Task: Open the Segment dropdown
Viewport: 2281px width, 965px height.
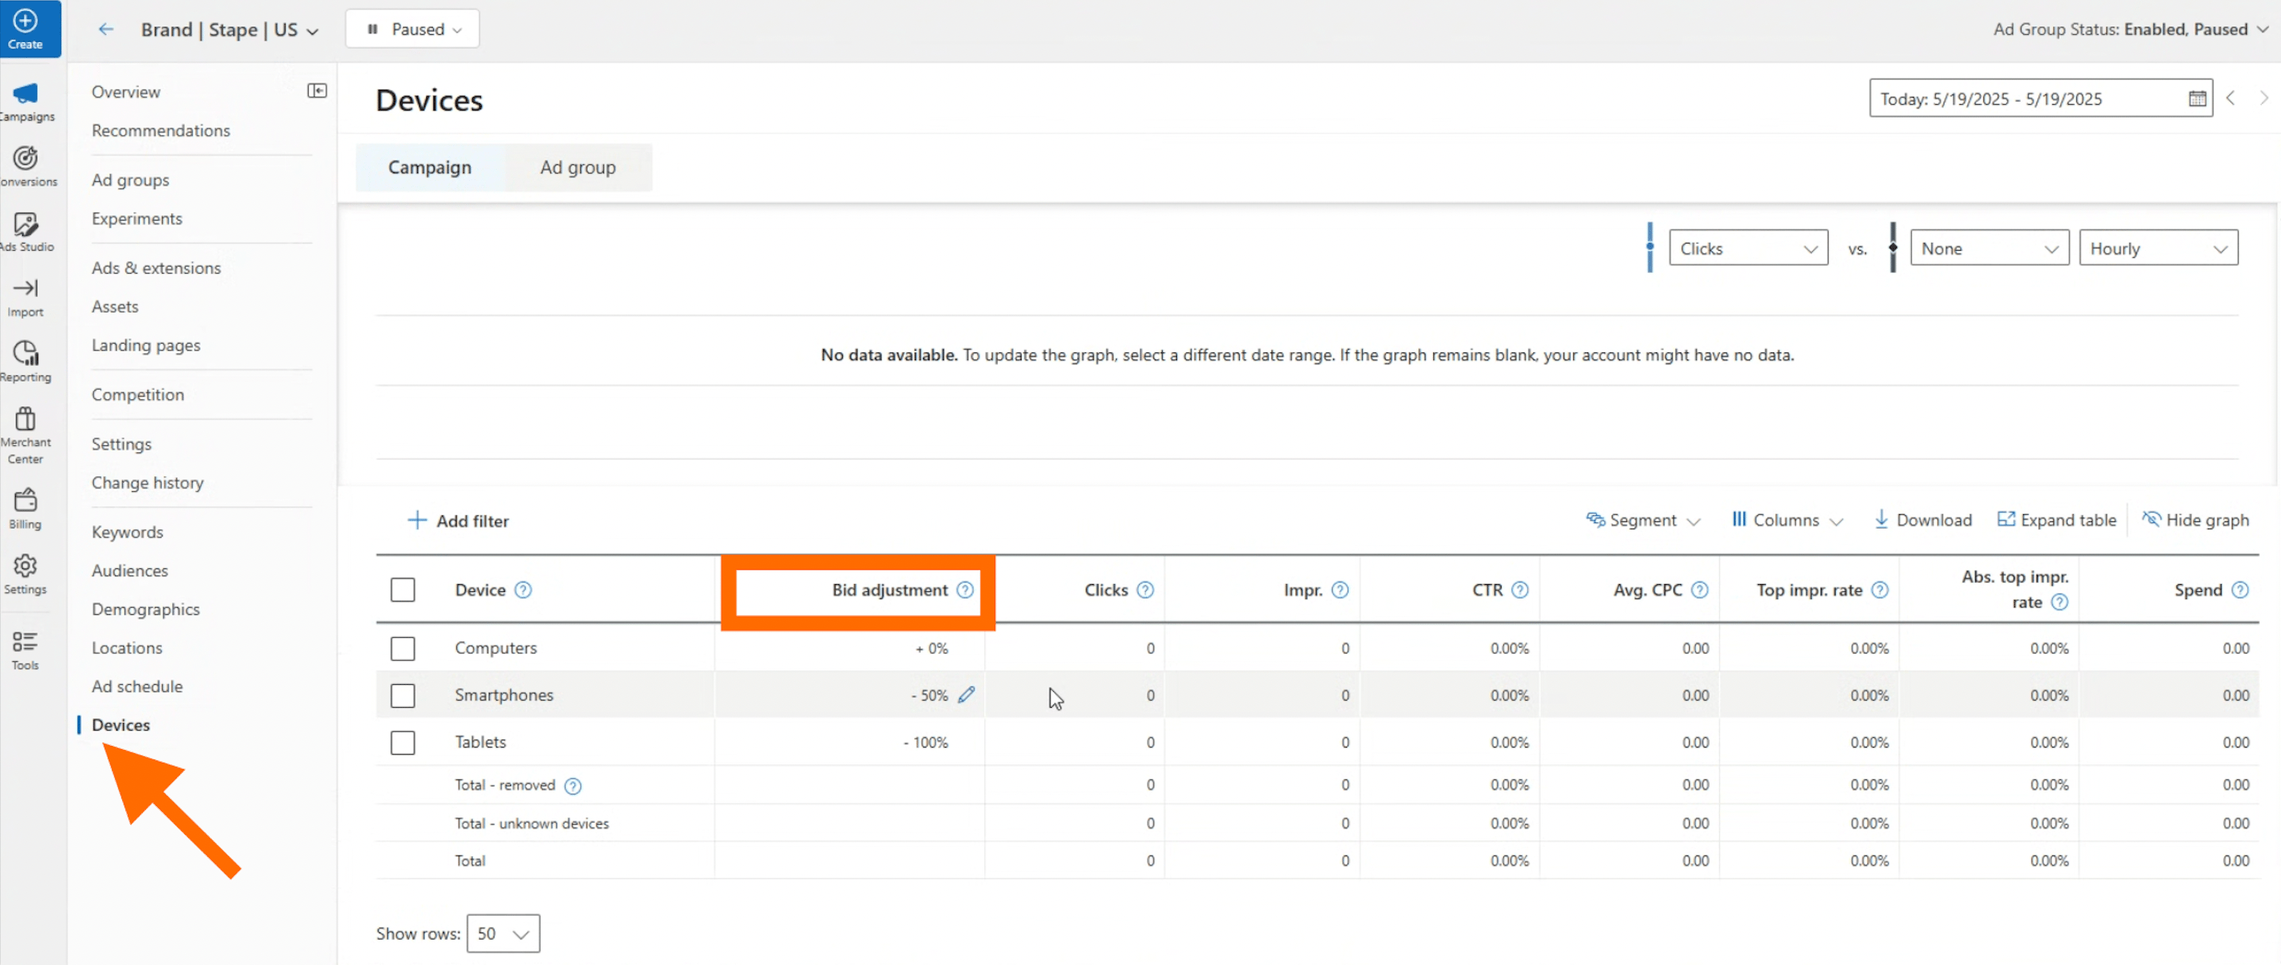Action: tap(1643, 521)
